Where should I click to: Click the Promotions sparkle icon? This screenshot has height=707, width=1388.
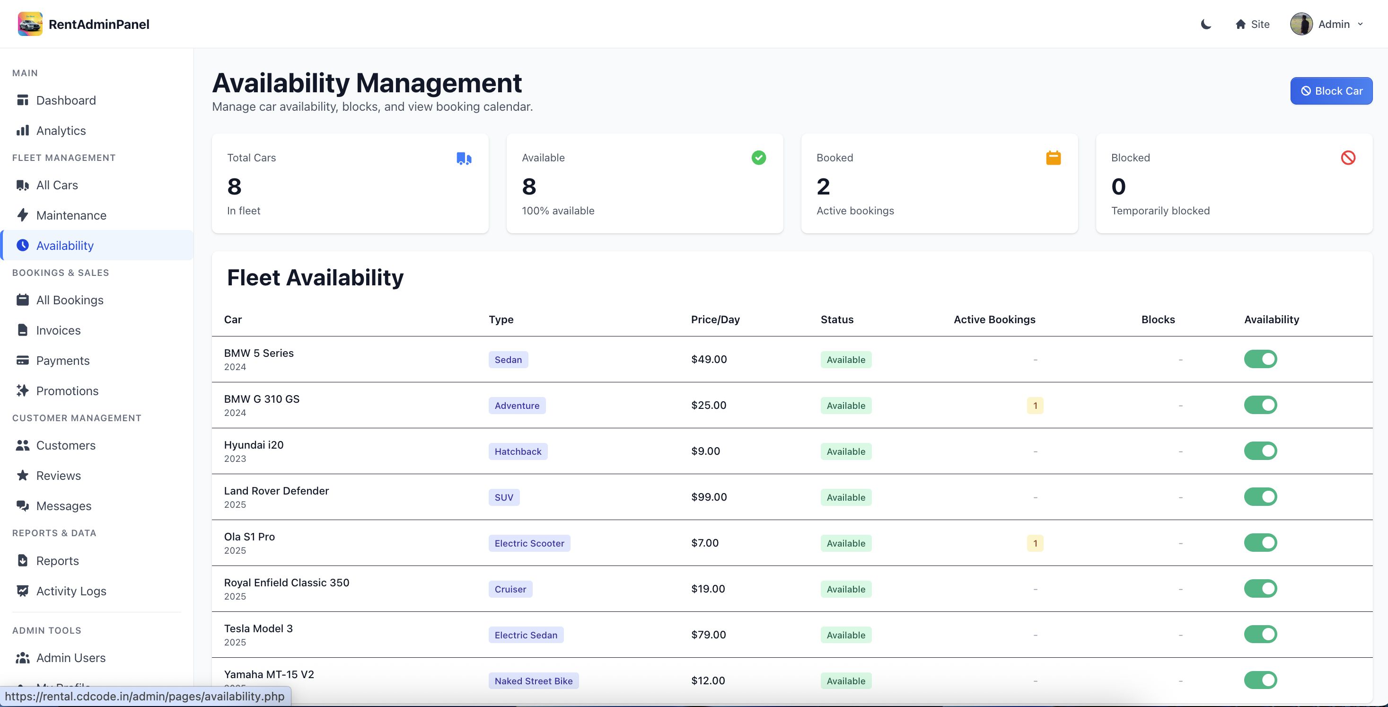pos(23,391)
